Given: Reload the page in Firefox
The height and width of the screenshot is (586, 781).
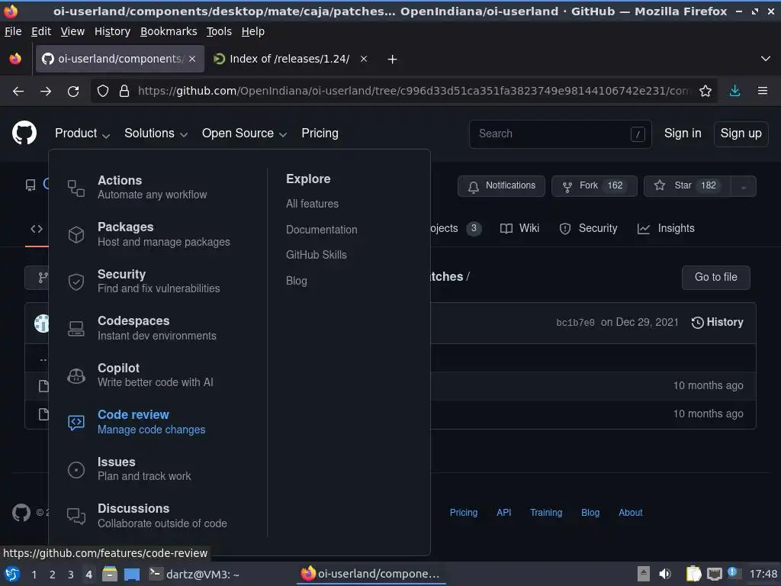Looking at the screenshot, I should (73, 92).
